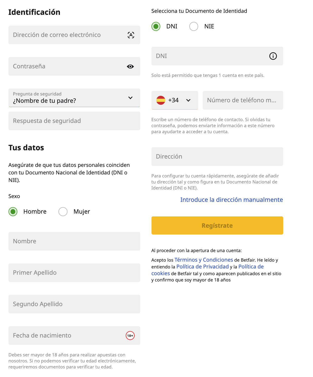
Task: Select the DNI radio button
Action: point(156,26)
